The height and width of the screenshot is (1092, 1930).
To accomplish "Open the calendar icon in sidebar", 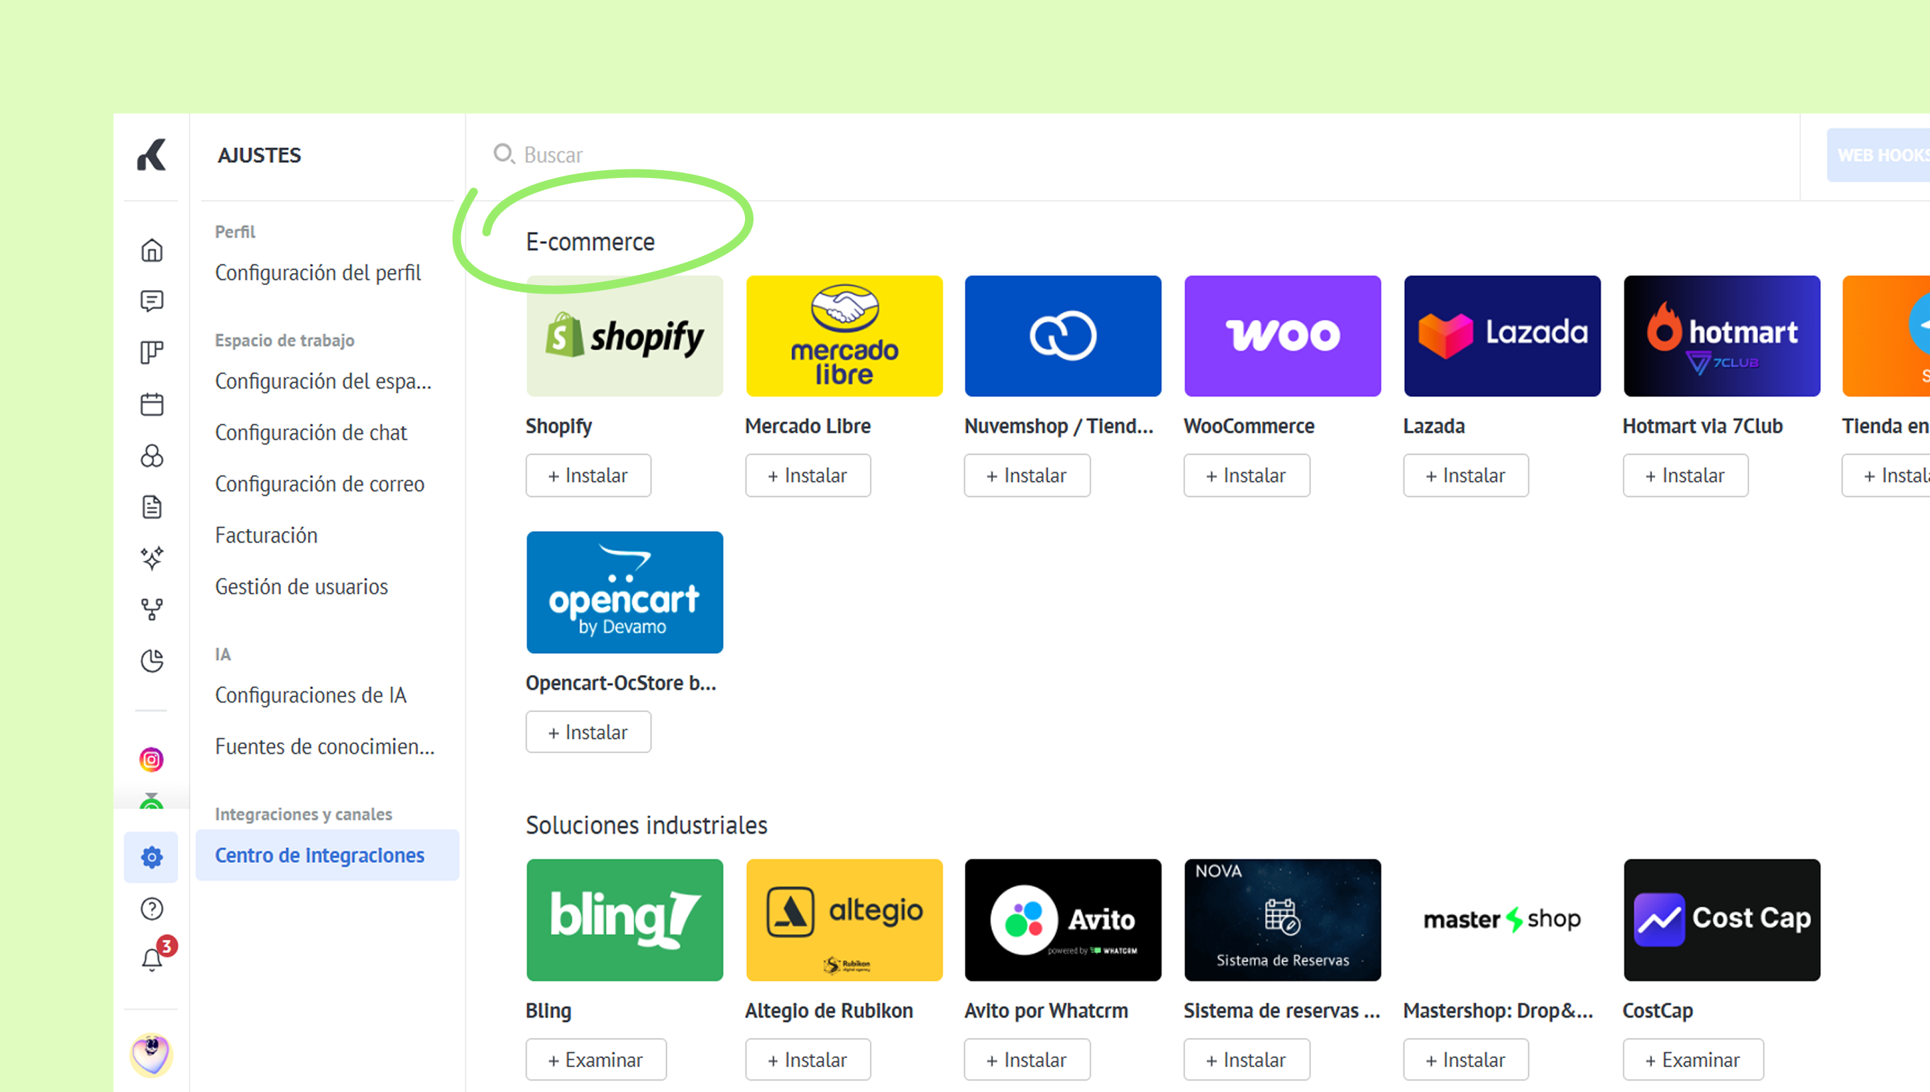I will click(x=152, y=404).
